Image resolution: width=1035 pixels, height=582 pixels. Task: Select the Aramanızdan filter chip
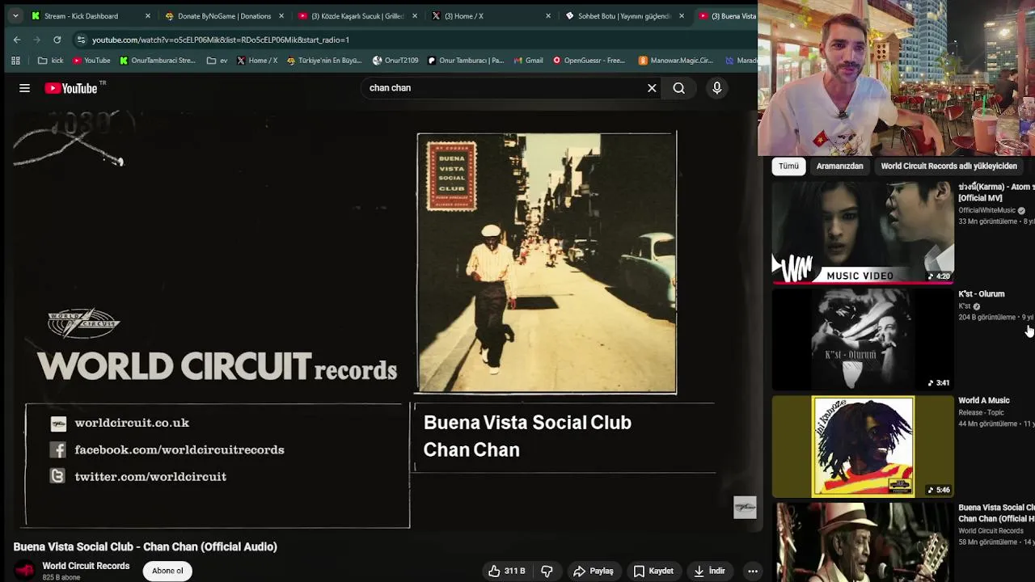(x=839, y=166)
